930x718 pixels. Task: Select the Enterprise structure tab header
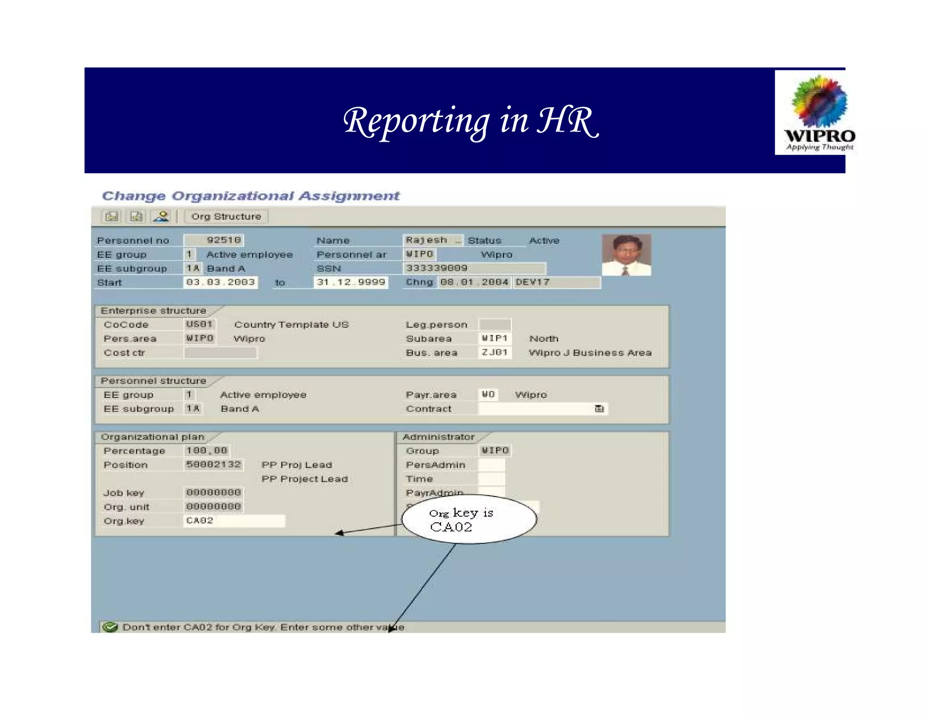click(153, 311)
